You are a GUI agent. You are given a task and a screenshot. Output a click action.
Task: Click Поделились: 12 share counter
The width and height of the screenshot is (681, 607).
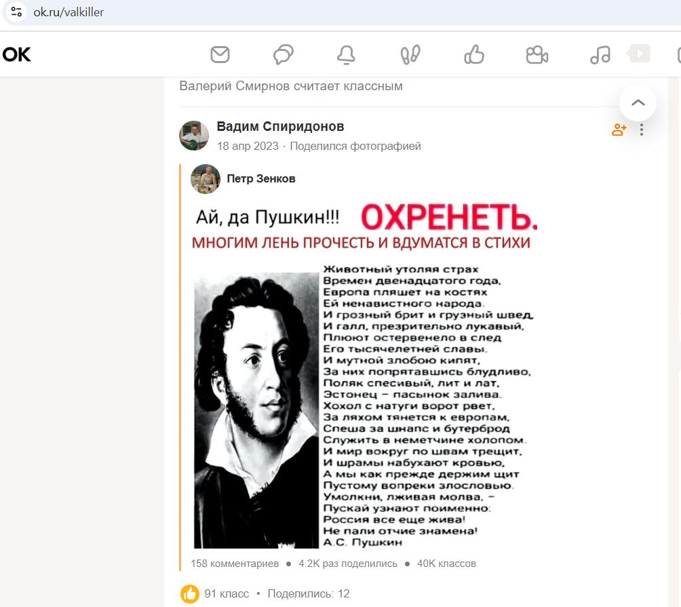309,593
